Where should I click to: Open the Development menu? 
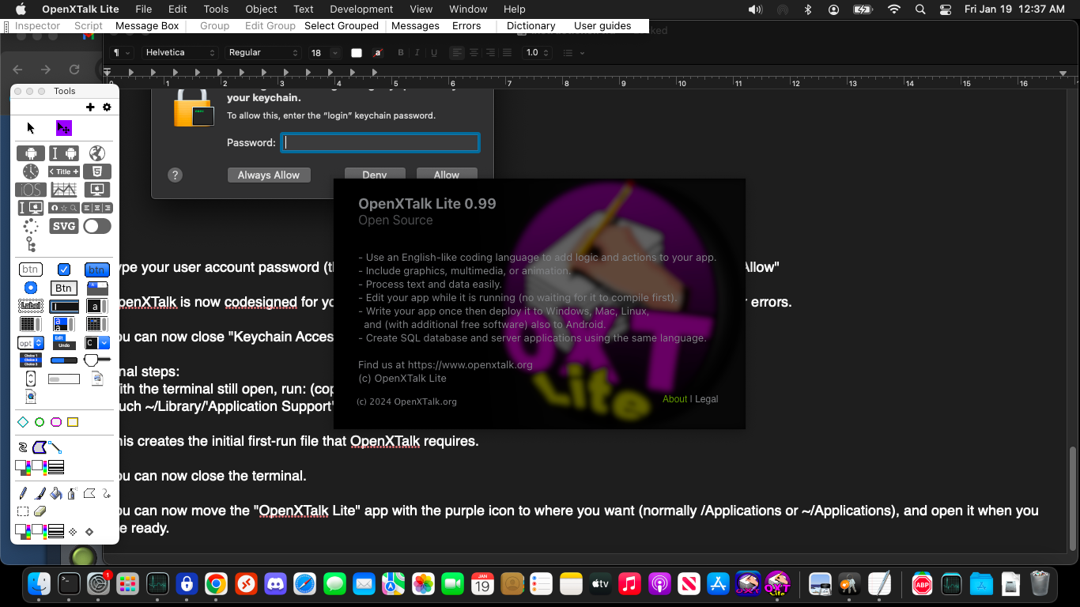pos(361,9)
